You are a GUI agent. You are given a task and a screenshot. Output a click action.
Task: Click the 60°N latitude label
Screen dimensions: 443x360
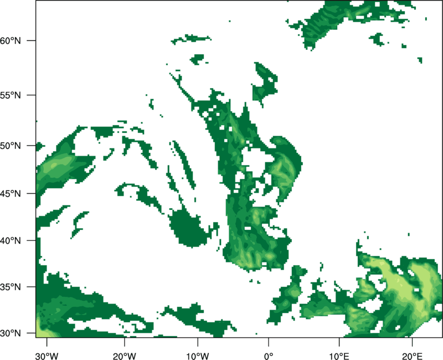click(x=10, y=40)
